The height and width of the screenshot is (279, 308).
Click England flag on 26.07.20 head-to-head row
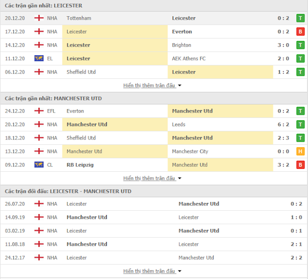tap(39, 204)
